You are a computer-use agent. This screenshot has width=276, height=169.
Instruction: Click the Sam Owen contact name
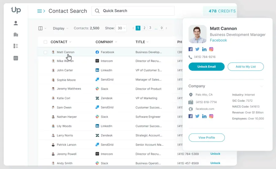click(64, 107)
